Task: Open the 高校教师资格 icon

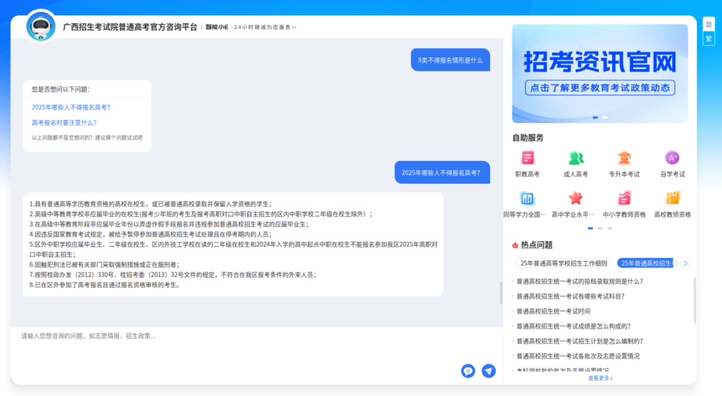Action: tap(673, 198)
